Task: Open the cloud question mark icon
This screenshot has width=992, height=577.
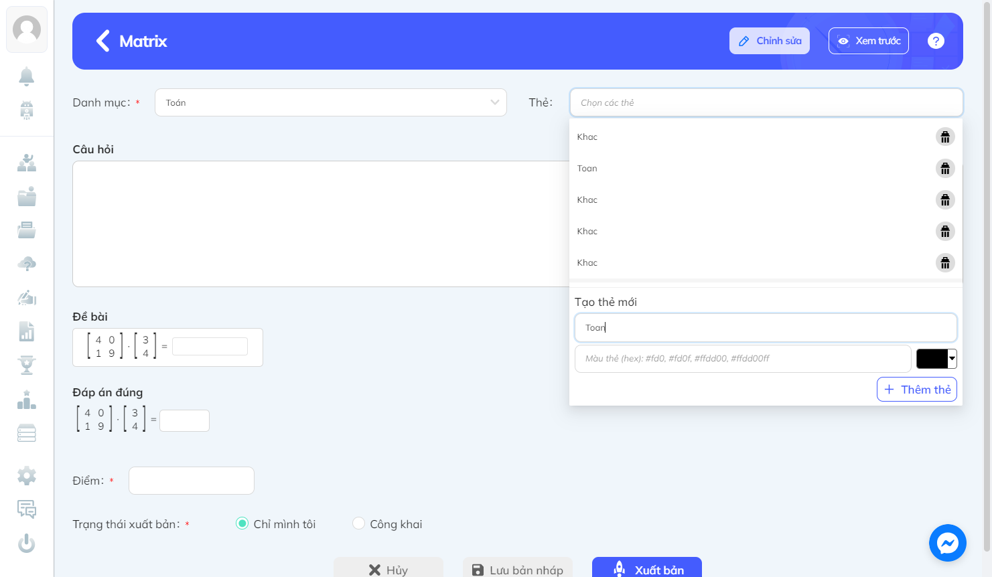Action: pos(27,264)
